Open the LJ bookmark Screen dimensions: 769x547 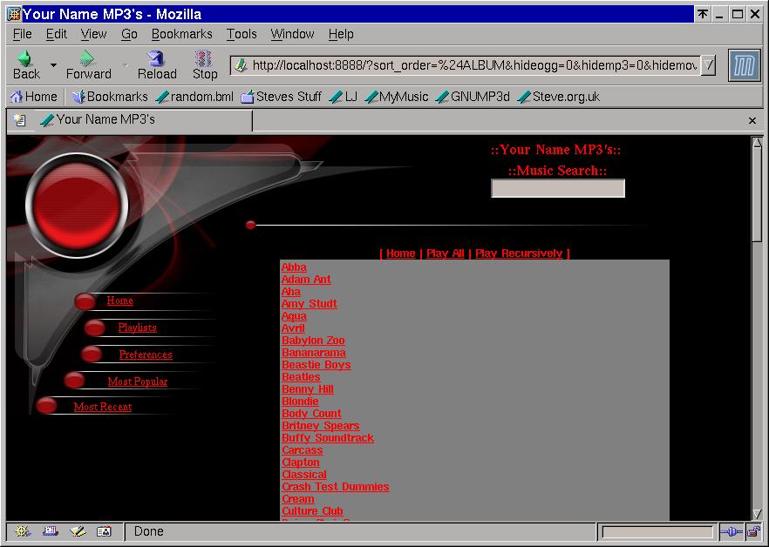[x=344, y=97]
